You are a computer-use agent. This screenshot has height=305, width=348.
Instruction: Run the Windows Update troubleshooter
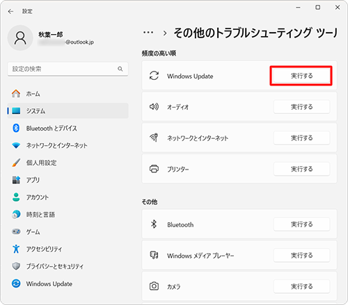pos(301,76)
